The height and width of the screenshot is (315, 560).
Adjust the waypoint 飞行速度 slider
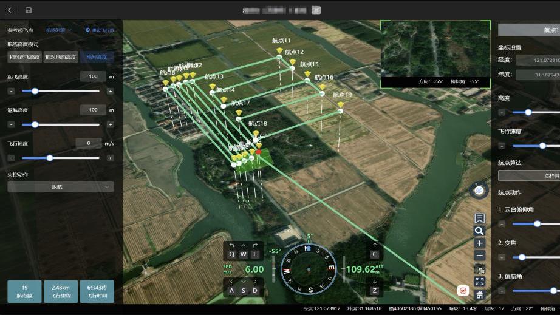click(x=536, y=146)
